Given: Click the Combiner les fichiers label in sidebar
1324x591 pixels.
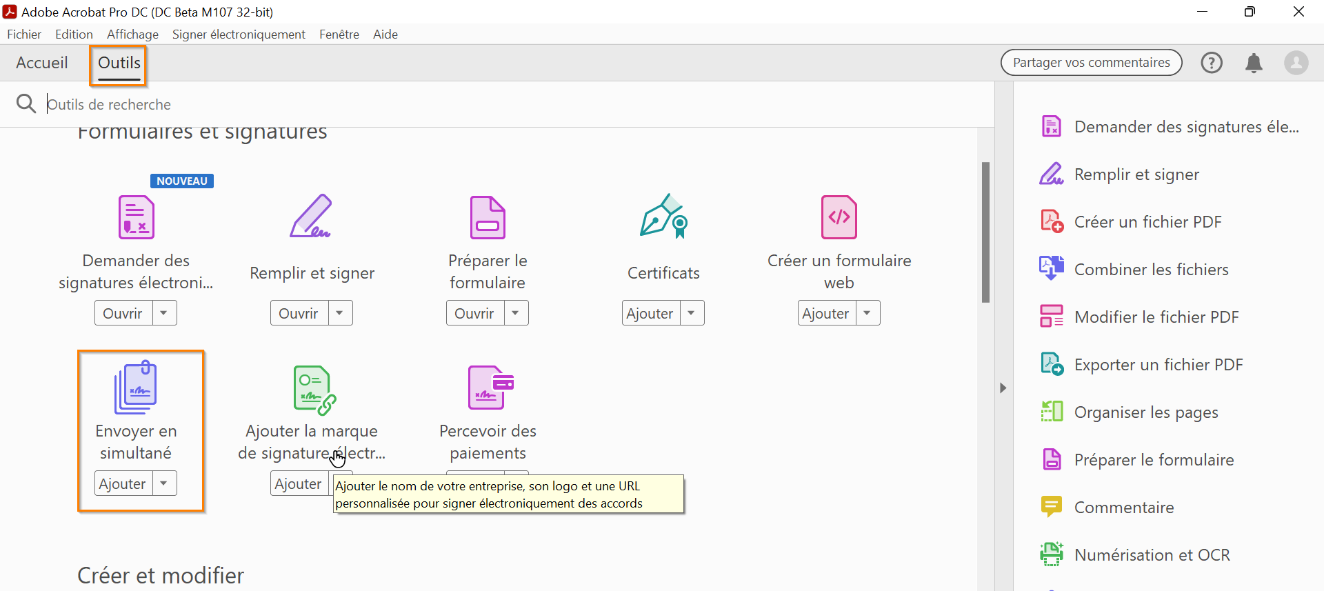Looking at the screenshot, I should click(x=1152, y=270).
